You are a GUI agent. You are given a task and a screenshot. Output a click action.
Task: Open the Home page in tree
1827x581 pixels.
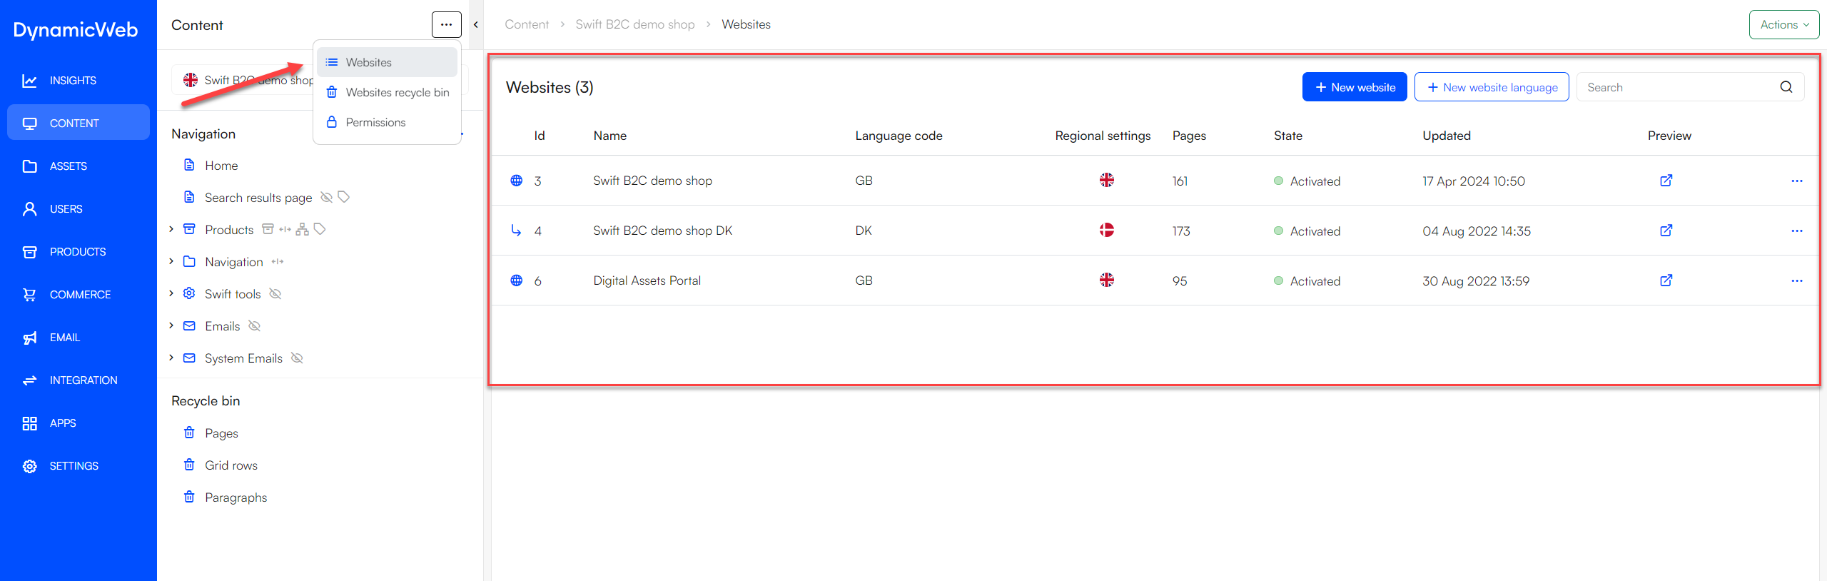coord(221,166)
